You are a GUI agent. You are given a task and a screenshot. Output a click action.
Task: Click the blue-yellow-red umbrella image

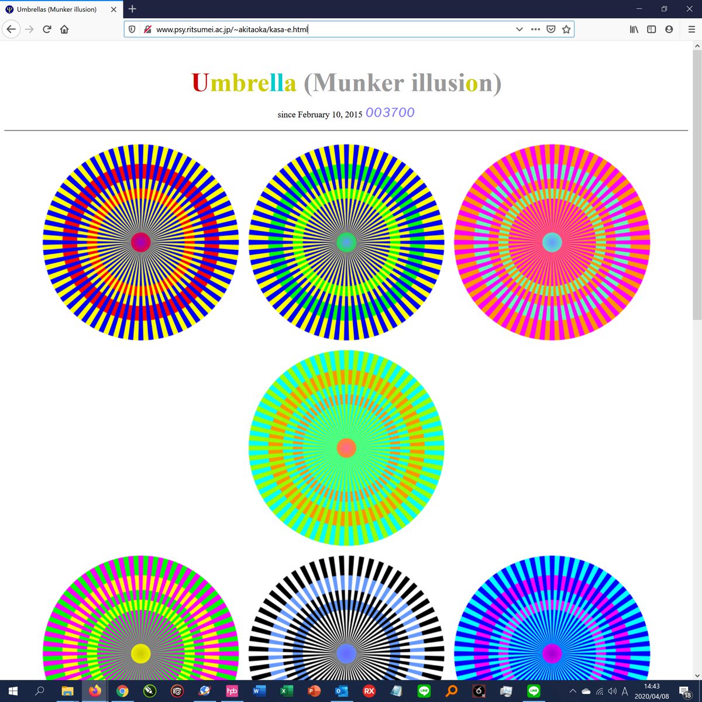click(141, 242)
